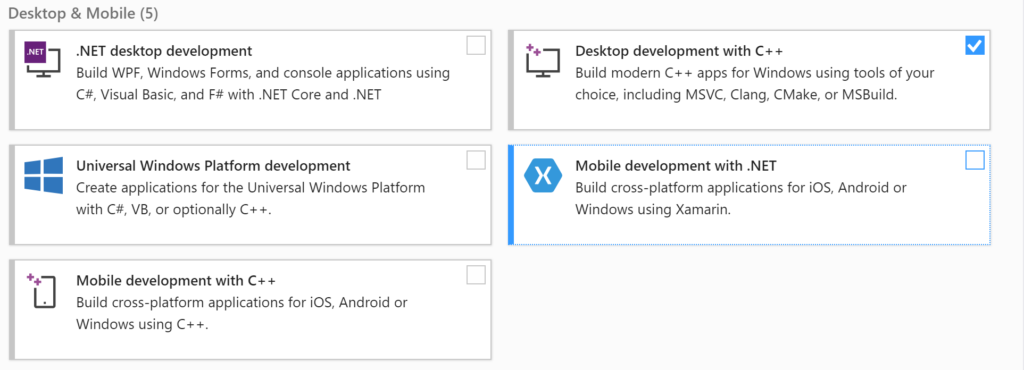The height and width of the screenshot is (370, 1024).
Task: Click the MSVC, Clang, CMake description text
Action: (736, 95)
